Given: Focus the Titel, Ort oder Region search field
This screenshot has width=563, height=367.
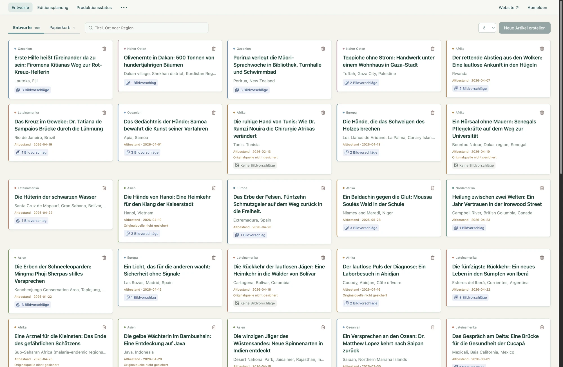Looking at the screenshot, I should point(147,28).
